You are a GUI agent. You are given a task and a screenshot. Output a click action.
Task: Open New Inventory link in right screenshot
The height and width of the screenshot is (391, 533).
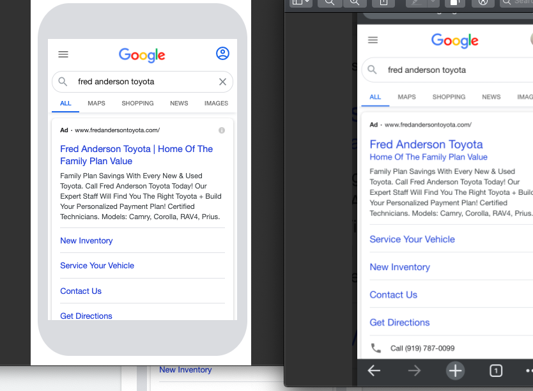(400, 267)
